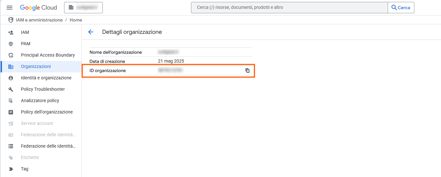Open Identità e organizzazione
This screenshot has height=177, width=441.
coord(46,78)
